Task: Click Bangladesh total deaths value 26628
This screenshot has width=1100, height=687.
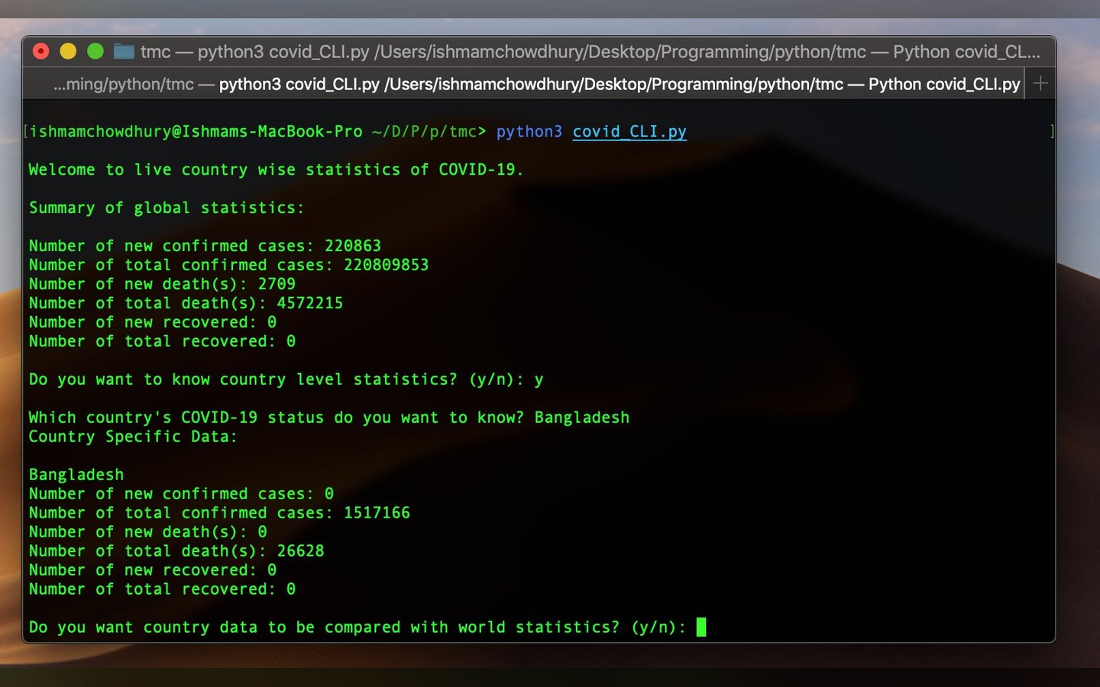Action: tap(300, 551)
